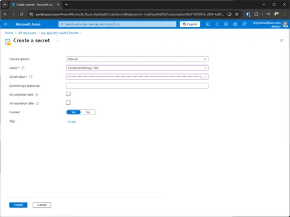Viewport: 290px width, 217px height.
Task: Bookmark this page with the star
Action: click(237, 14)
